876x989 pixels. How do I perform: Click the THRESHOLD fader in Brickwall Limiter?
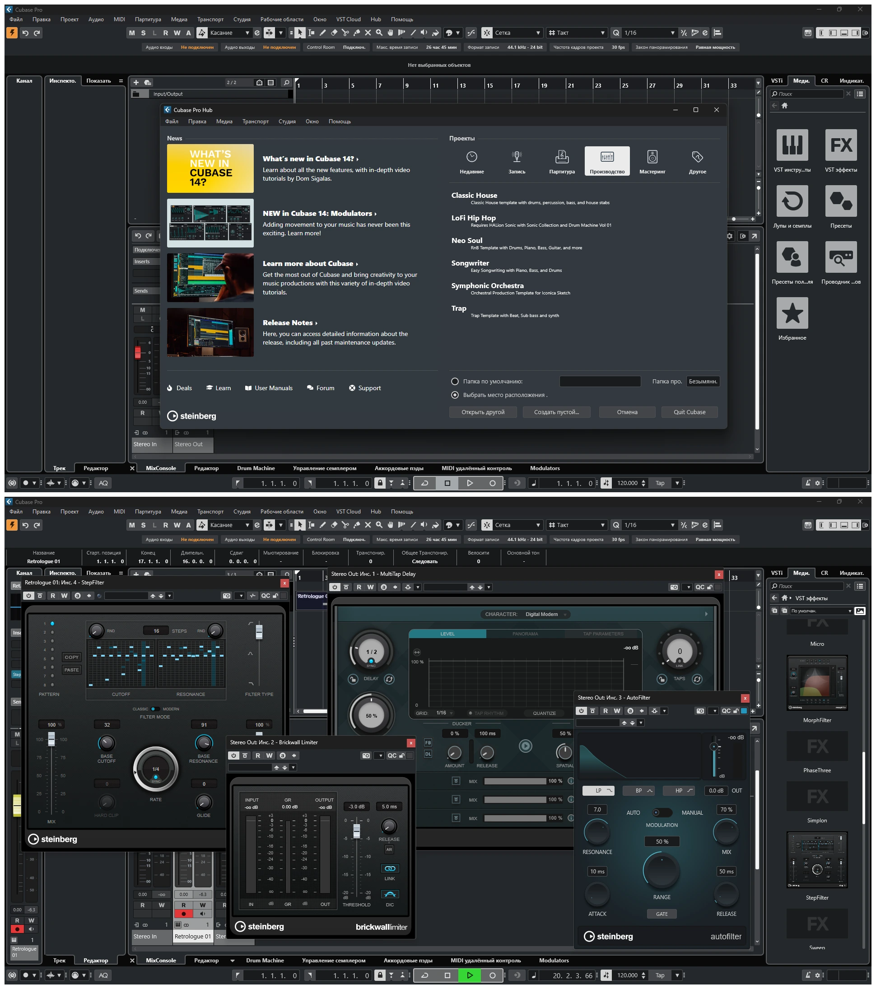coord(356,831)
